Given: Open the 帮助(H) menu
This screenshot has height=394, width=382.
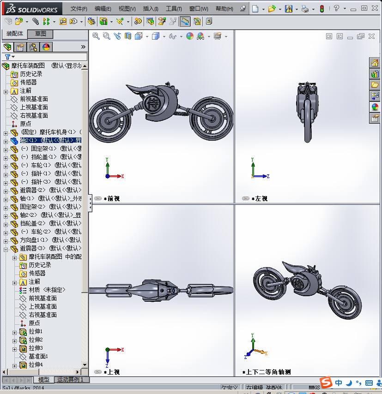Looking at the screenshot, I should pyautogui.click(x=224, y=9).
